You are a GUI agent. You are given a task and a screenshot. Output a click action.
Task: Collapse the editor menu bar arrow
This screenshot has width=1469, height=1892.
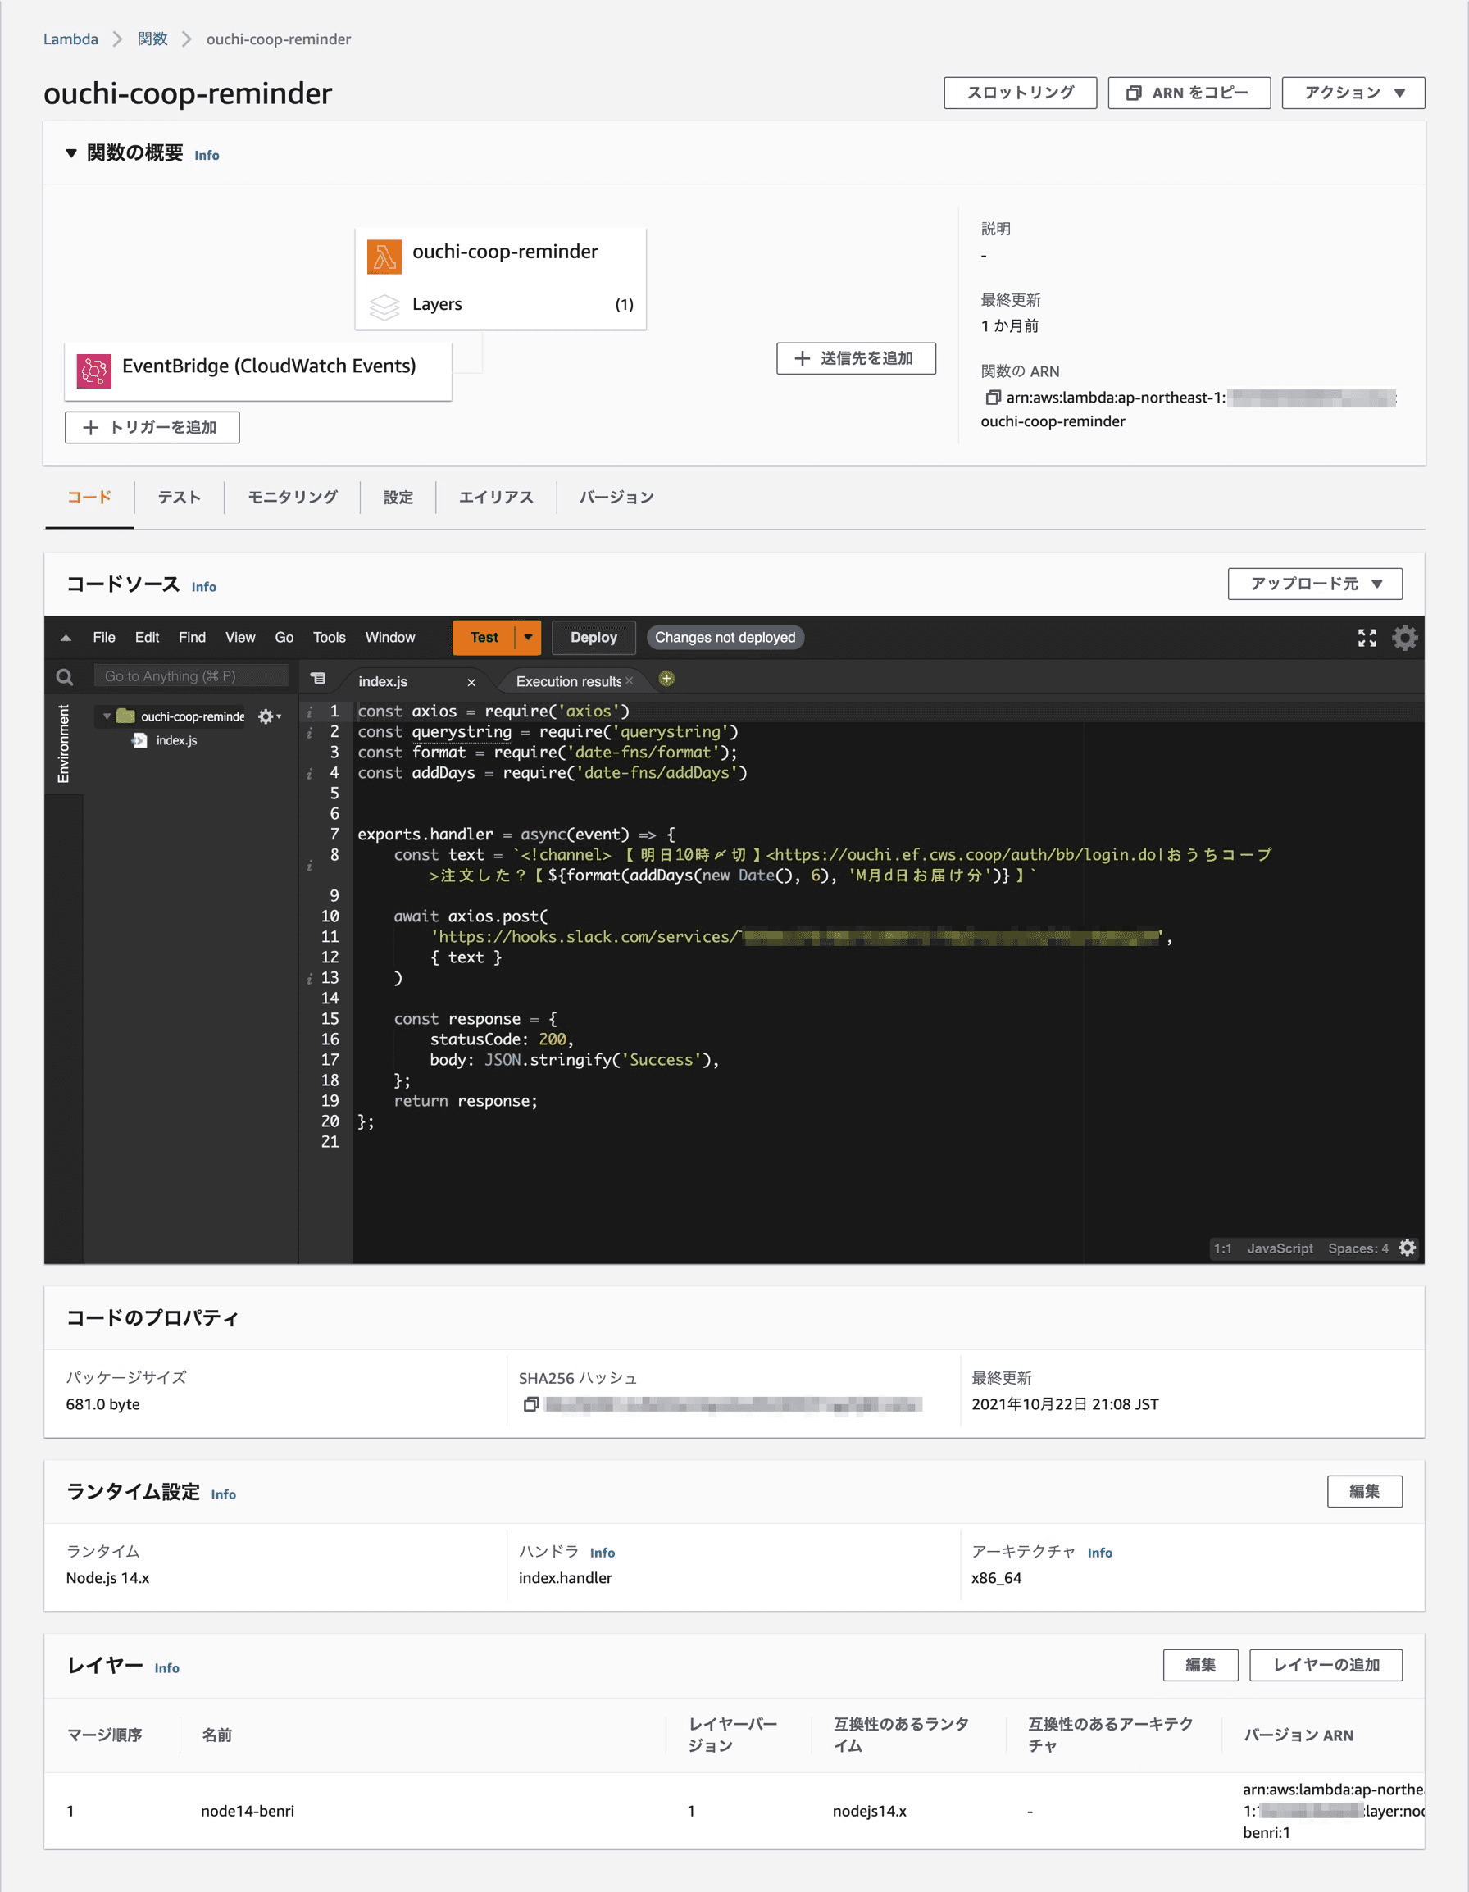click(66, 639)
